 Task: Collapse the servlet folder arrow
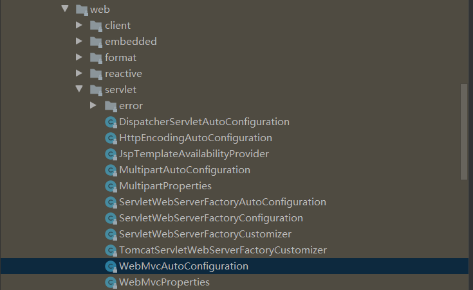tap(79, 89)
